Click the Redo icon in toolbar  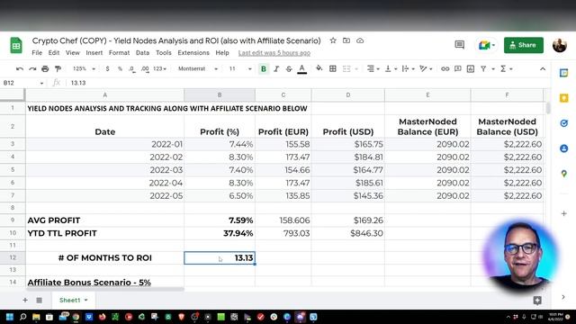[x=32, y=68]
